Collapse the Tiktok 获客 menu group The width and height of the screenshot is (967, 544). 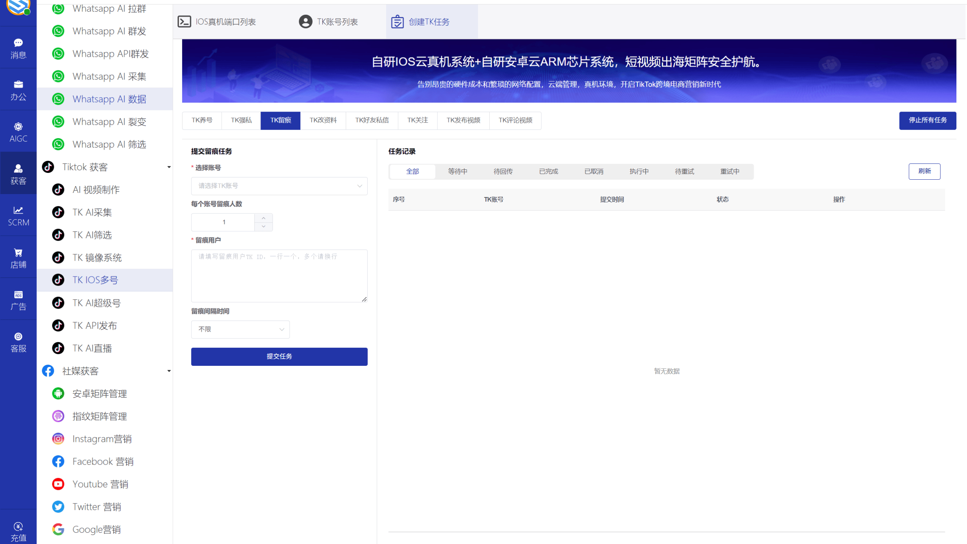(169, 167)
